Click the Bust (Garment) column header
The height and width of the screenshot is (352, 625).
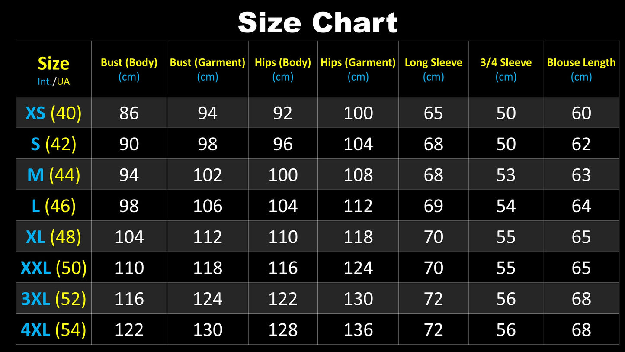pos(207,69)
